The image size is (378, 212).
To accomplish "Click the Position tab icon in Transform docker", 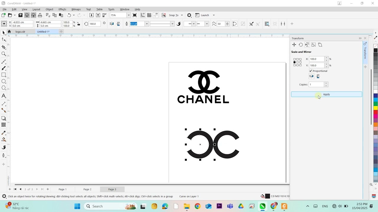I will click(x=294, y=45).
